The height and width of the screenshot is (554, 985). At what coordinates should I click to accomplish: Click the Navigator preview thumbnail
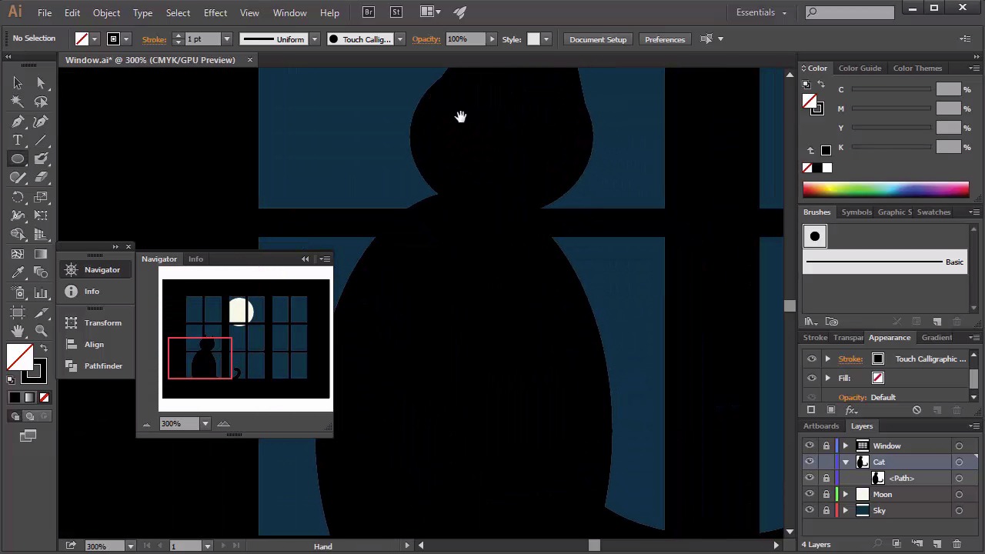click(x=245, y=339)
